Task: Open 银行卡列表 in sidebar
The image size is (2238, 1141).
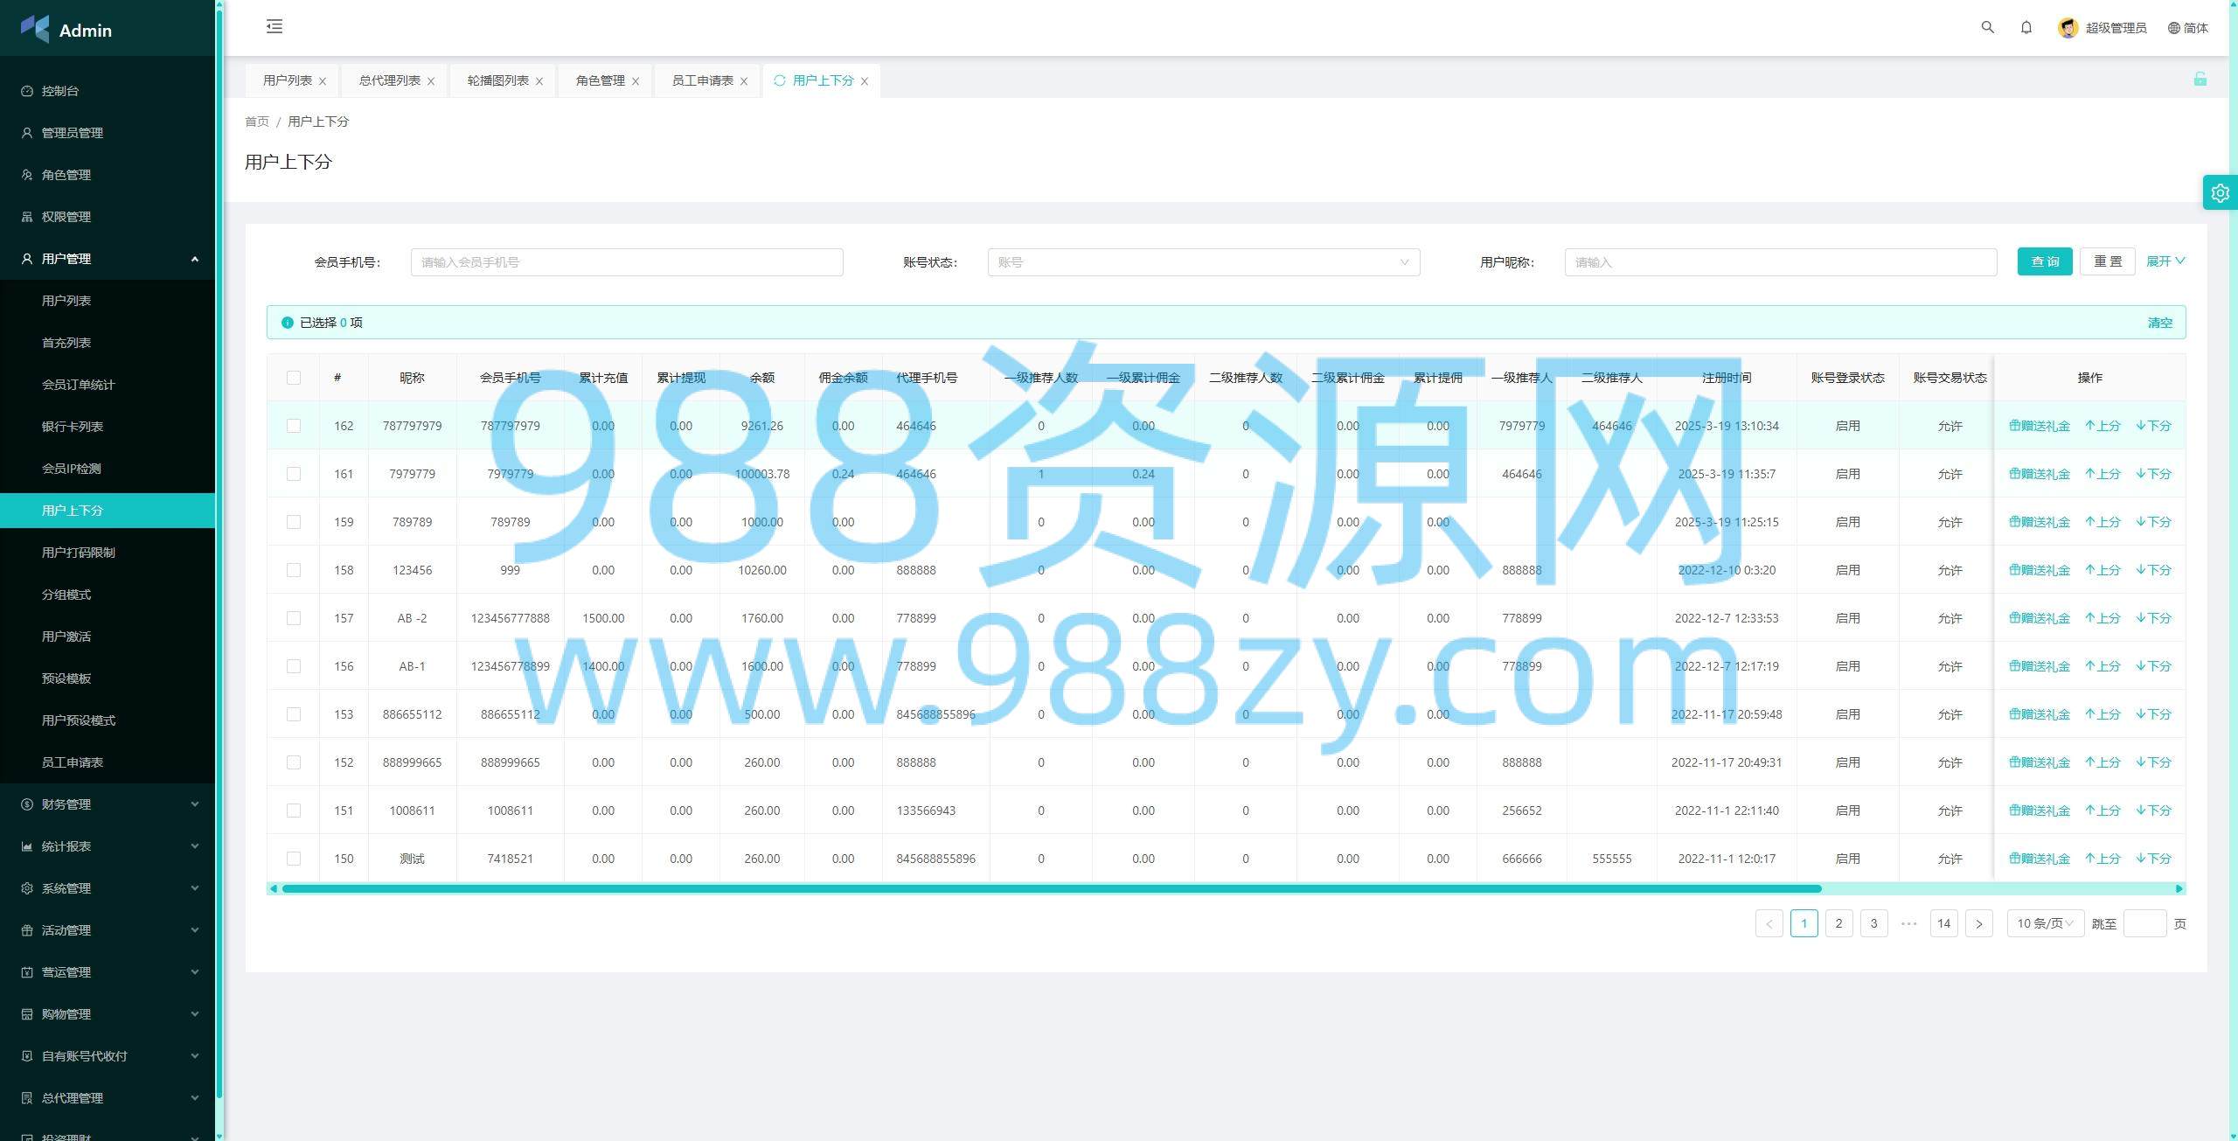Action: [73, 427]
